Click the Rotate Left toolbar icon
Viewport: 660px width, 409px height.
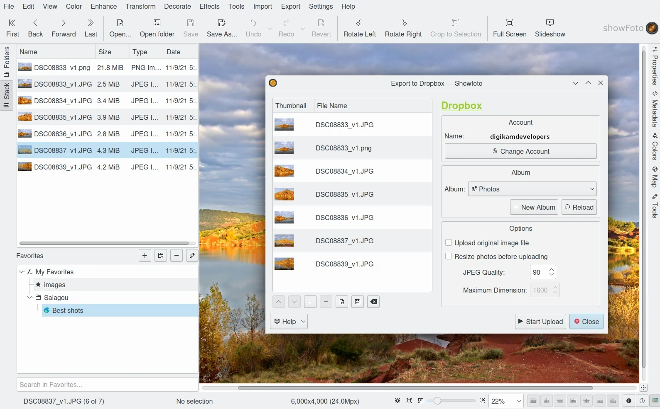(359, 28)
